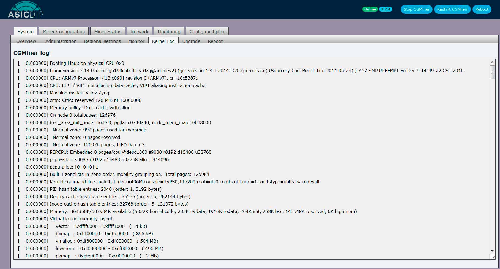500x269 pixels.
Task: Click the 3.7.4 version badge
Action: [386, 9]
